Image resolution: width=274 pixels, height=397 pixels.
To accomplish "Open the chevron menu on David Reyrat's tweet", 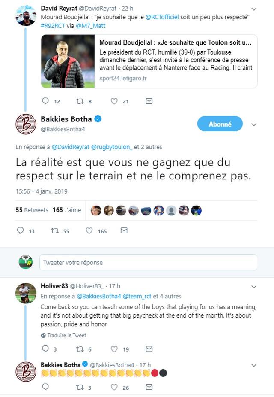I will pos(254,9).
